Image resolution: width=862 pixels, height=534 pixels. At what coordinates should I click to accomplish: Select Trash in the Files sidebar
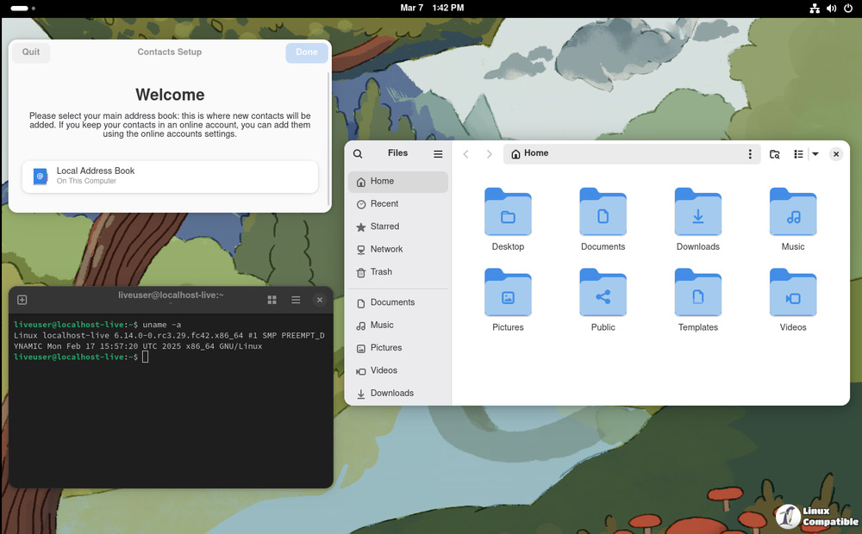[381, 272]
